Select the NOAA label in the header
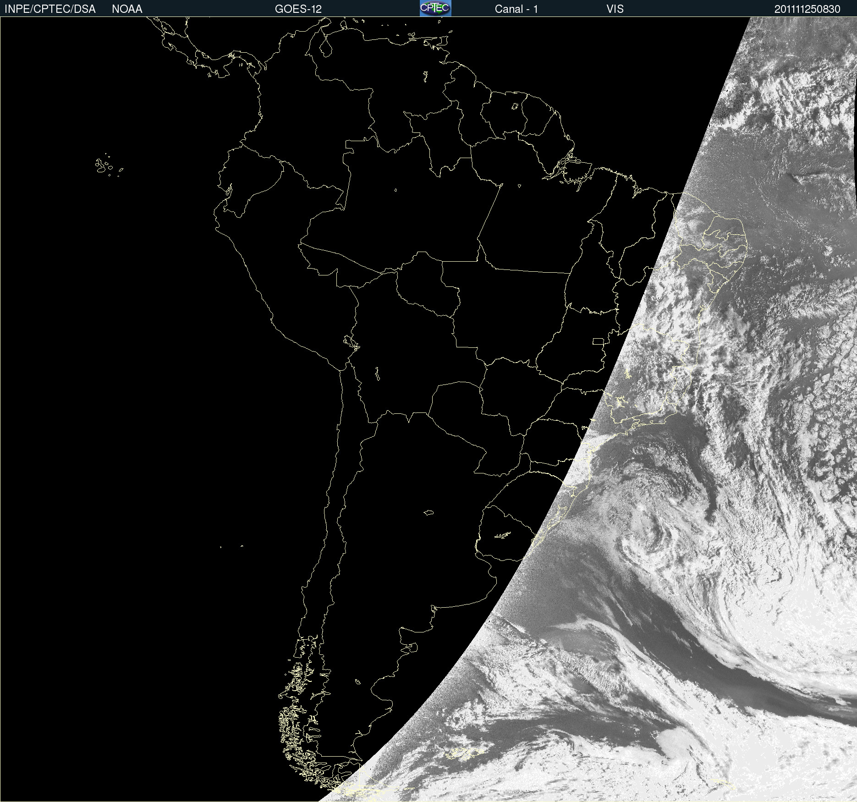Viewport: 857px width, 802px height. [x=127, y=9]
